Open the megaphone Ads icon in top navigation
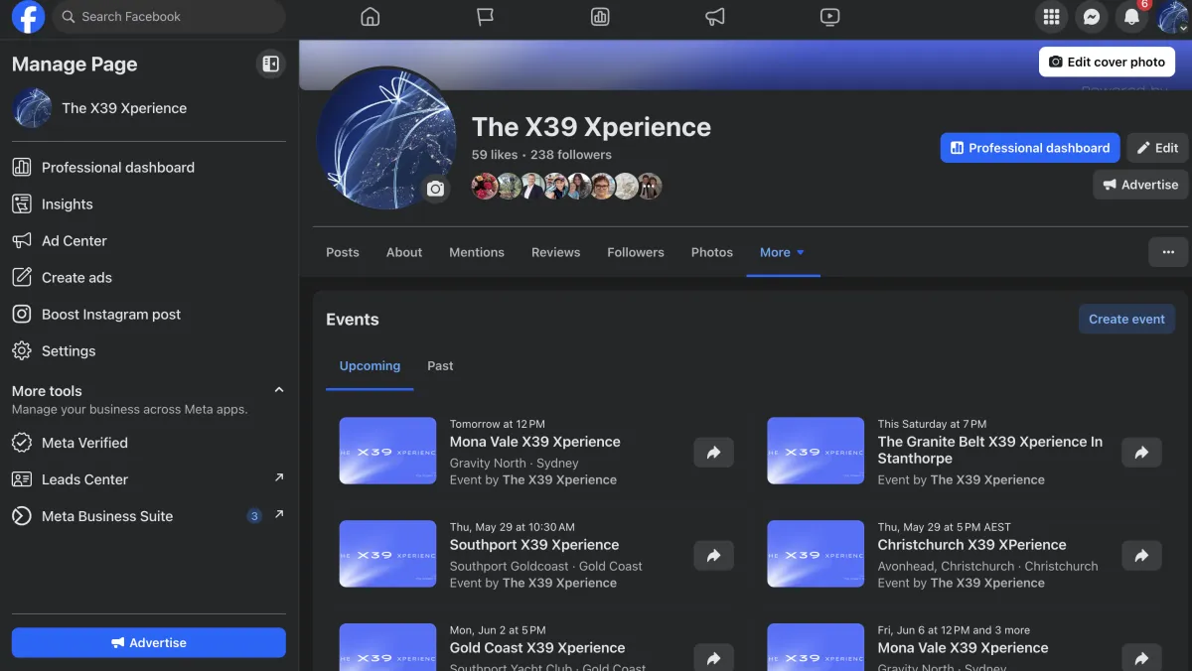Screen dimensions: 1192x671 (x=715, y=17)
